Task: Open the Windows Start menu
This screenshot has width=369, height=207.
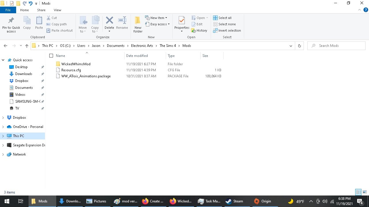Action: tap(7, 201)
